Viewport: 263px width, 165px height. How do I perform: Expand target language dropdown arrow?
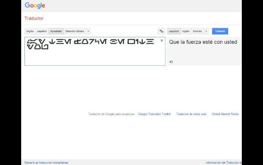[x=206, y=31]
